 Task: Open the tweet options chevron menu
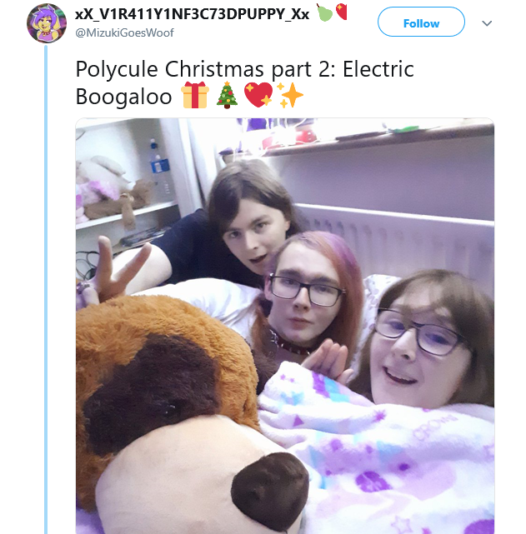click(x=487, y=23)
